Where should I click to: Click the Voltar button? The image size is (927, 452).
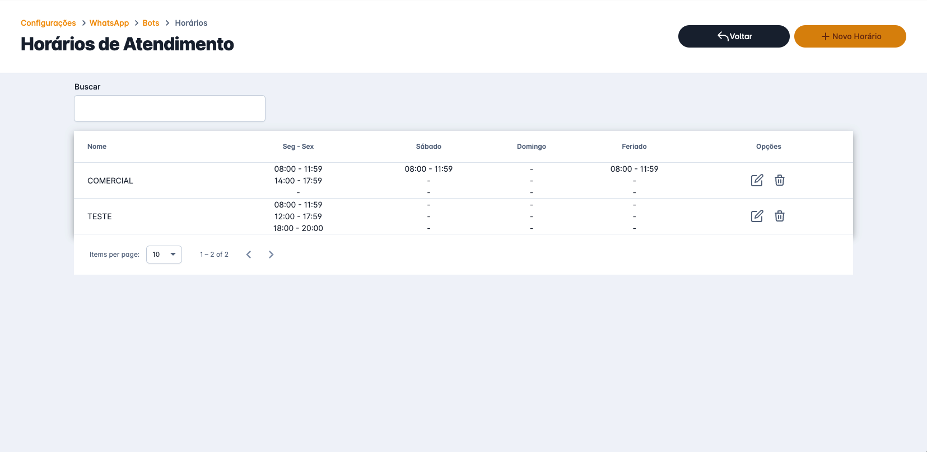coord(733,36)
